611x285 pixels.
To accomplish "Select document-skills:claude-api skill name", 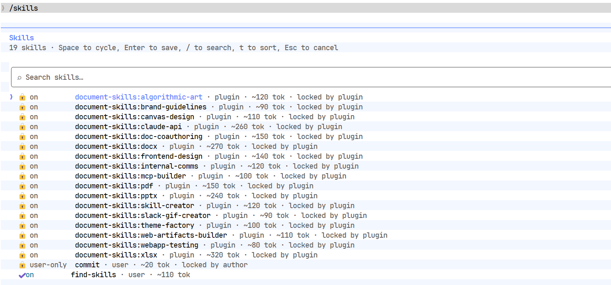I will pos(128,127).
